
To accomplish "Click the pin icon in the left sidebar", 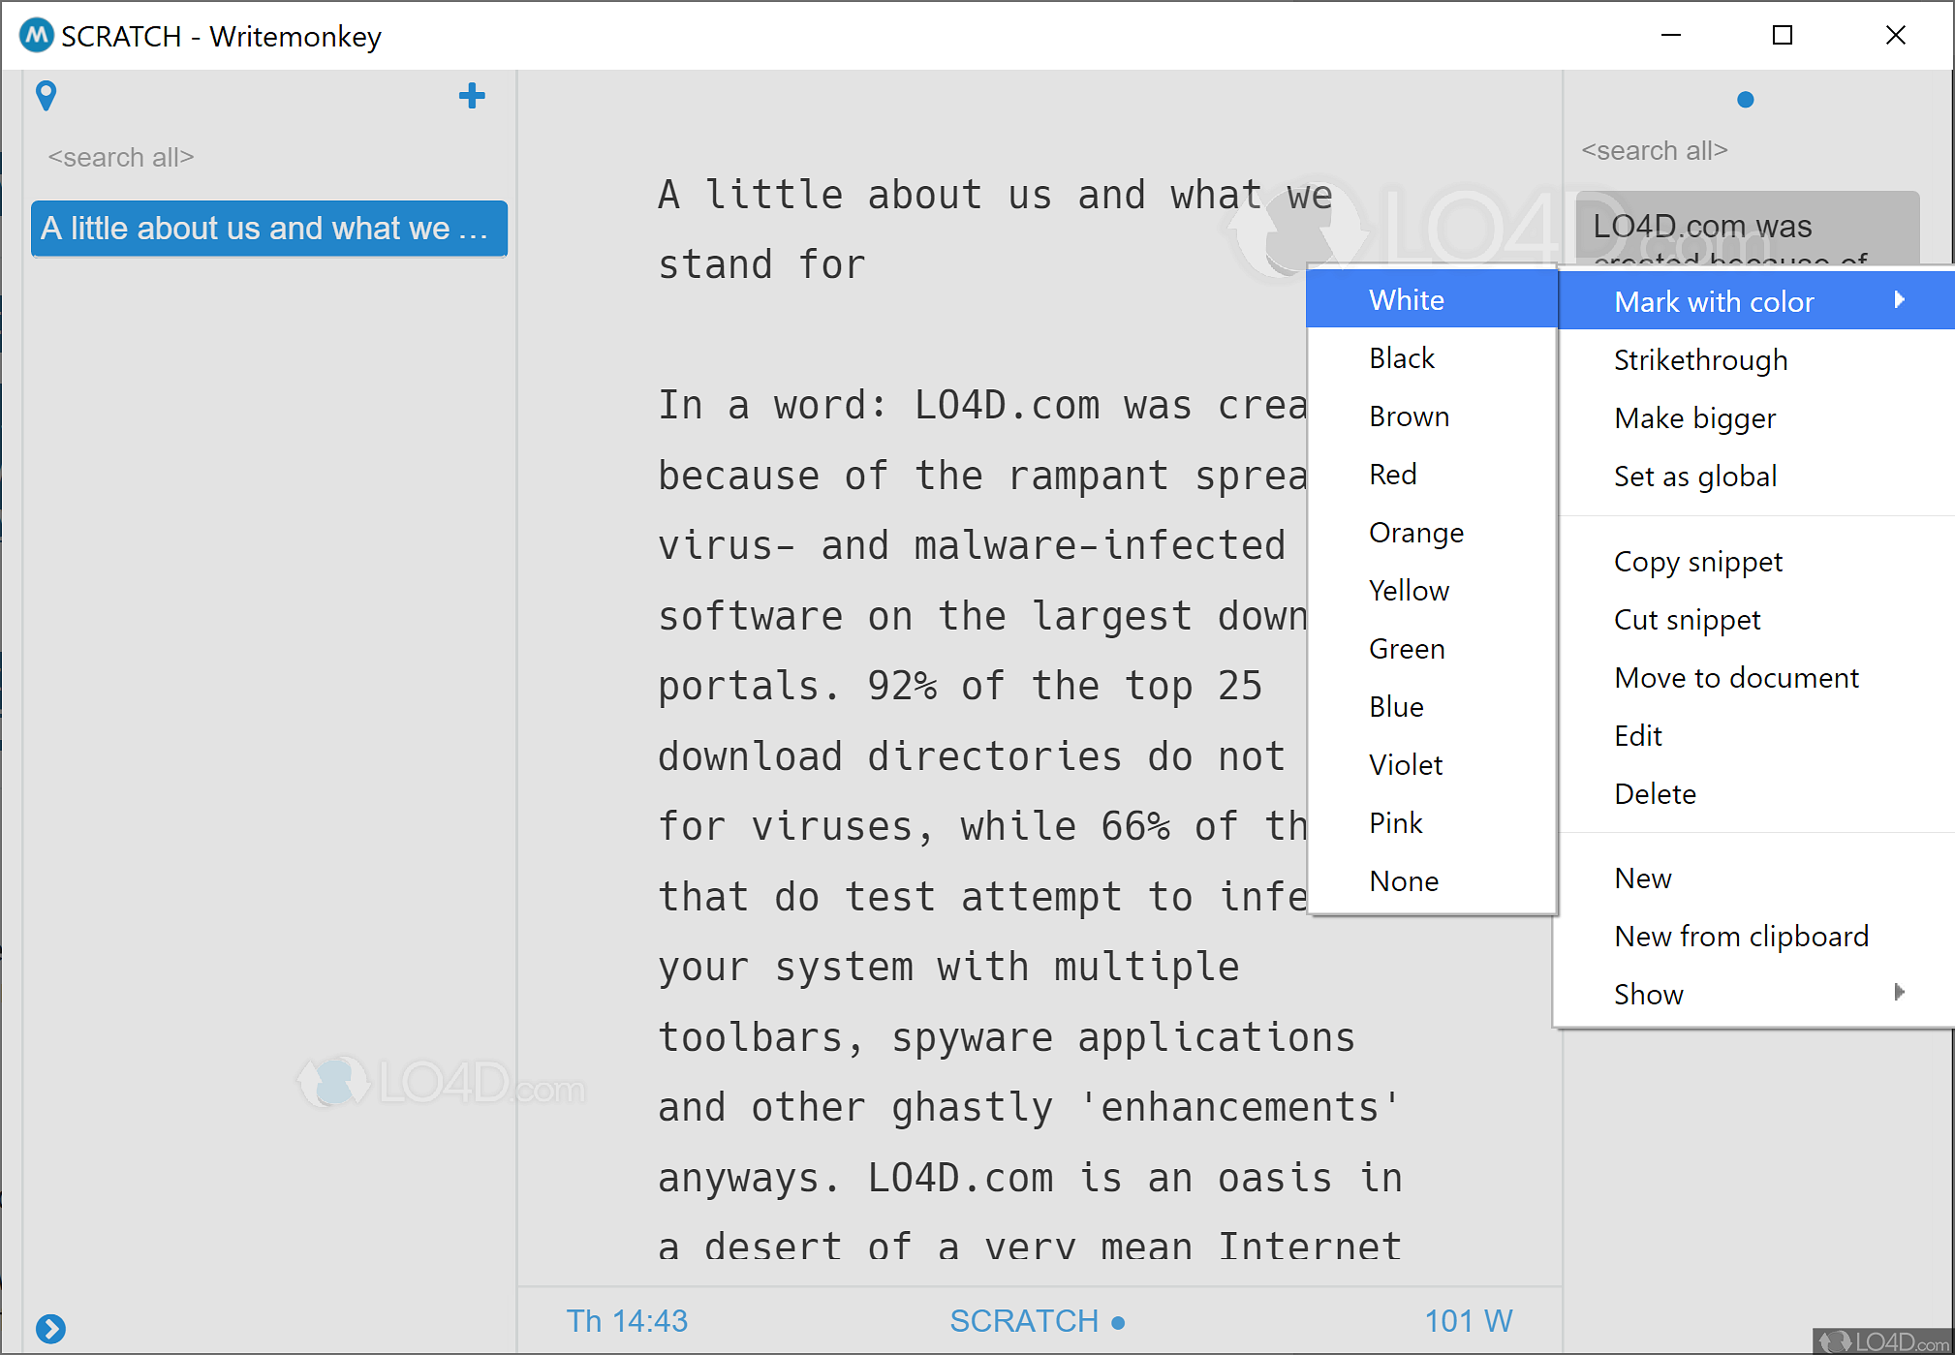I will coord(46,95).
